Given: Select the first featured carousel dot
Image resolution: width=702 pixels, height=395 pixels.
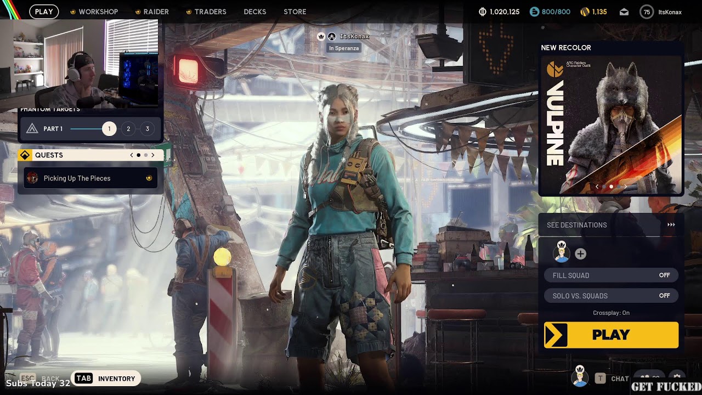Looking at the screenshot, I should point(604,187).
